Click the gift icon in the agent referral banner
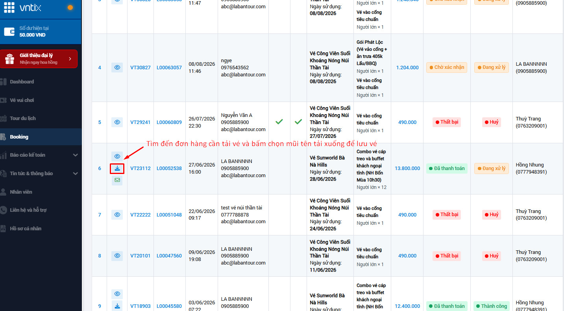Image resolution: width=564 pixels, height=311 pixels. click(x=9, y=59)
